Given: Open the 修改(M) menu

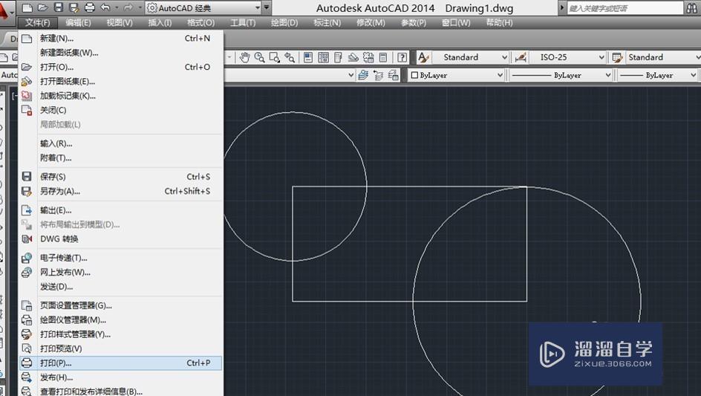Looking at the screenshot, I should 371,22.
